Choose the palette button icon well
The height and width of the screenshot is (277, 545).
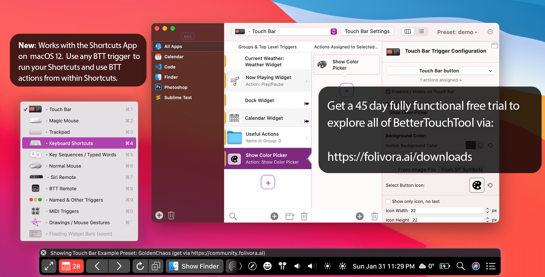pyautogui.click(x=477, y=185)
